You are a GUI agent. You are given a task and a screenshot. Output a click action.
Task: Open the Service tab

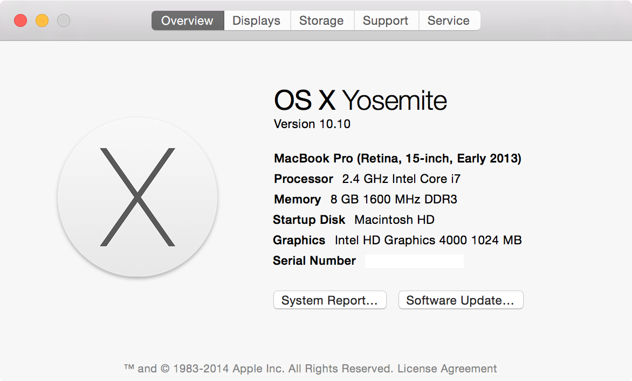coord(449,20)
